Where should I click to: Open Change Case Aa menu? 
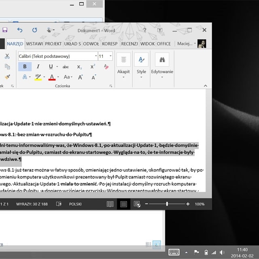pyautogui.click(x=68, y=77)
